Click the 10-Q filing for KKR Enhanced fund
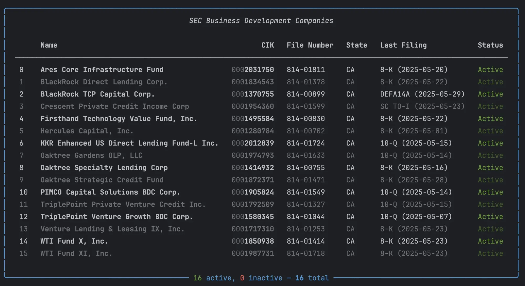 (416, 143)
